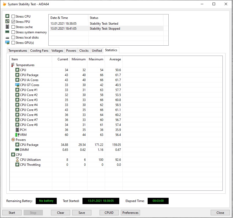The height and width of the screenshot is (218, 233).
Task: Click the 'CPU Utilization' row label
Action: click(x=30, y=160)
